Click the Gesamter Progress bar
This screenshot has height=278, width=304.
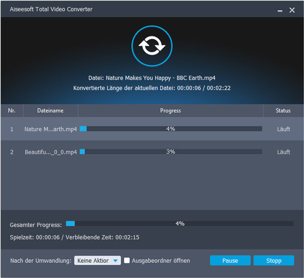tap(179, 223)
